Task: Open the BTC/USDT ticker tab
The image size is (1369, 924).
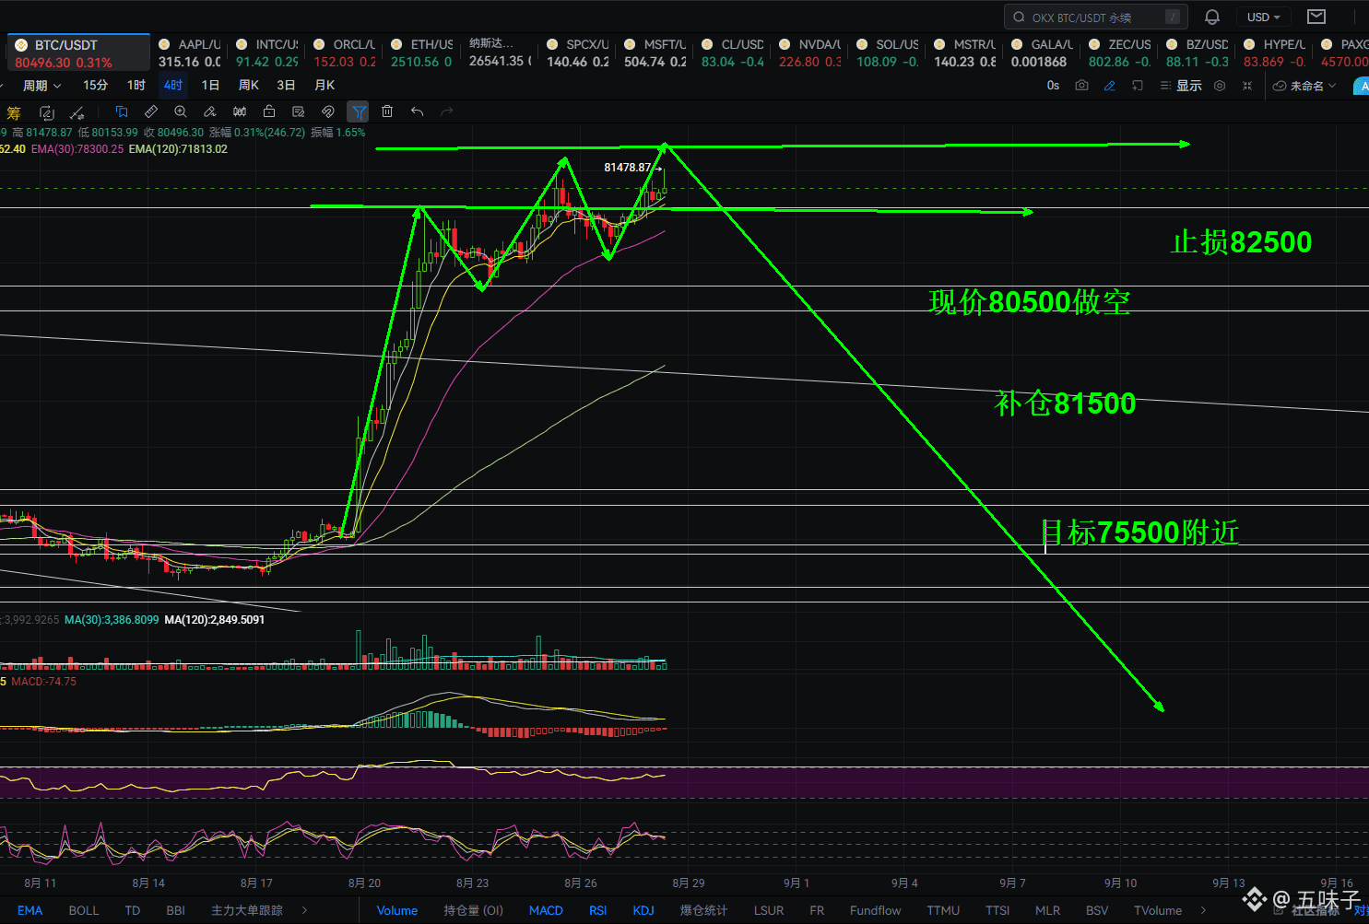Action: point(78,53)
